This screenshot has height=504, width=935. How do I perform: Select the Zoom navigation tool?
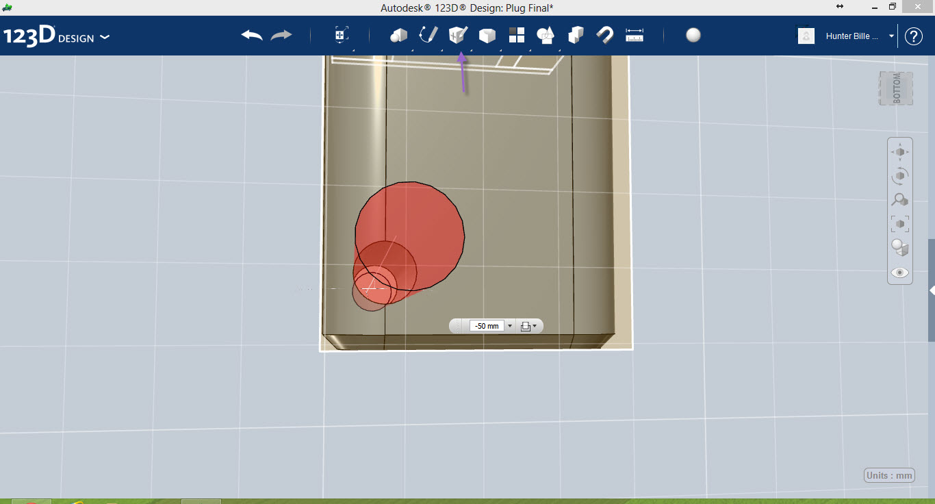click(900, 200)
